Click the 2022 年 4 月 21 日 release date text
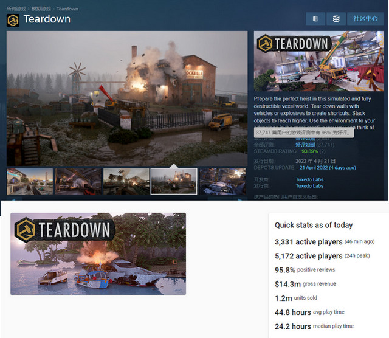The height and width of the screenshot is (338, 389). coord(315,161)
